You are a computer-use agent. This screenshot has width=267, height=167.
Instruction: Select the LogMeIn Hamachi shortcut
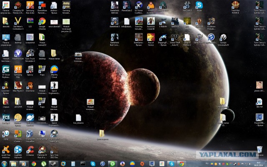(x=18, y=152)
